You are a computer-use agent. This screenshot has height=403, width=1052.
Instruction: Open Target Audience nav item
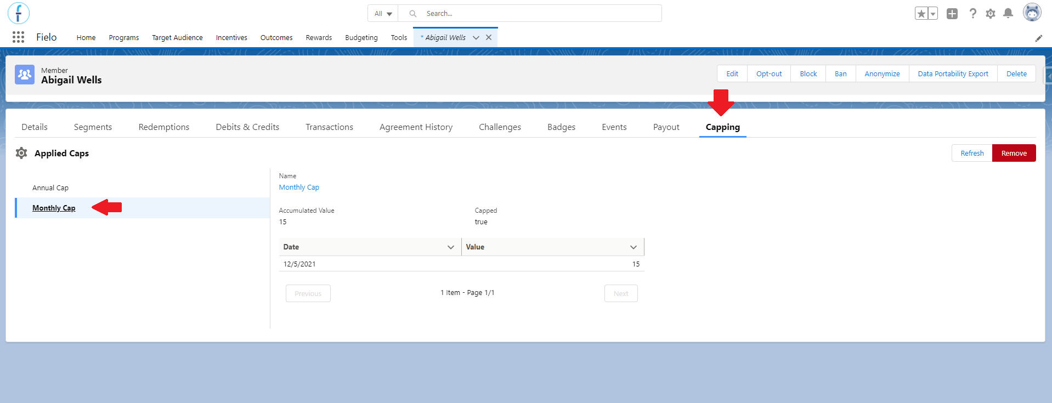coord(177,38)
